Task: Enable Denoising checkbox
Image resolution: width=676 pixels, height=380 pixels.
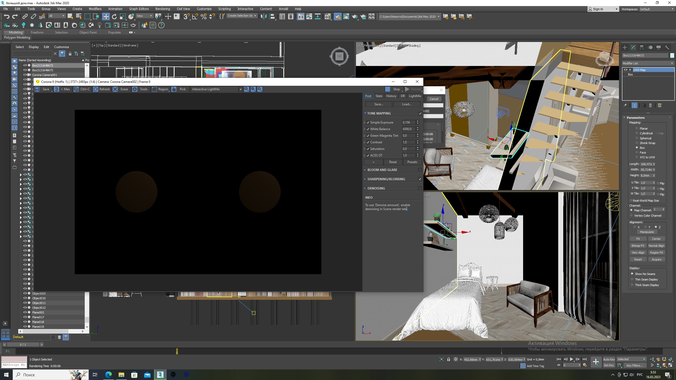Action: coord(420,188)
